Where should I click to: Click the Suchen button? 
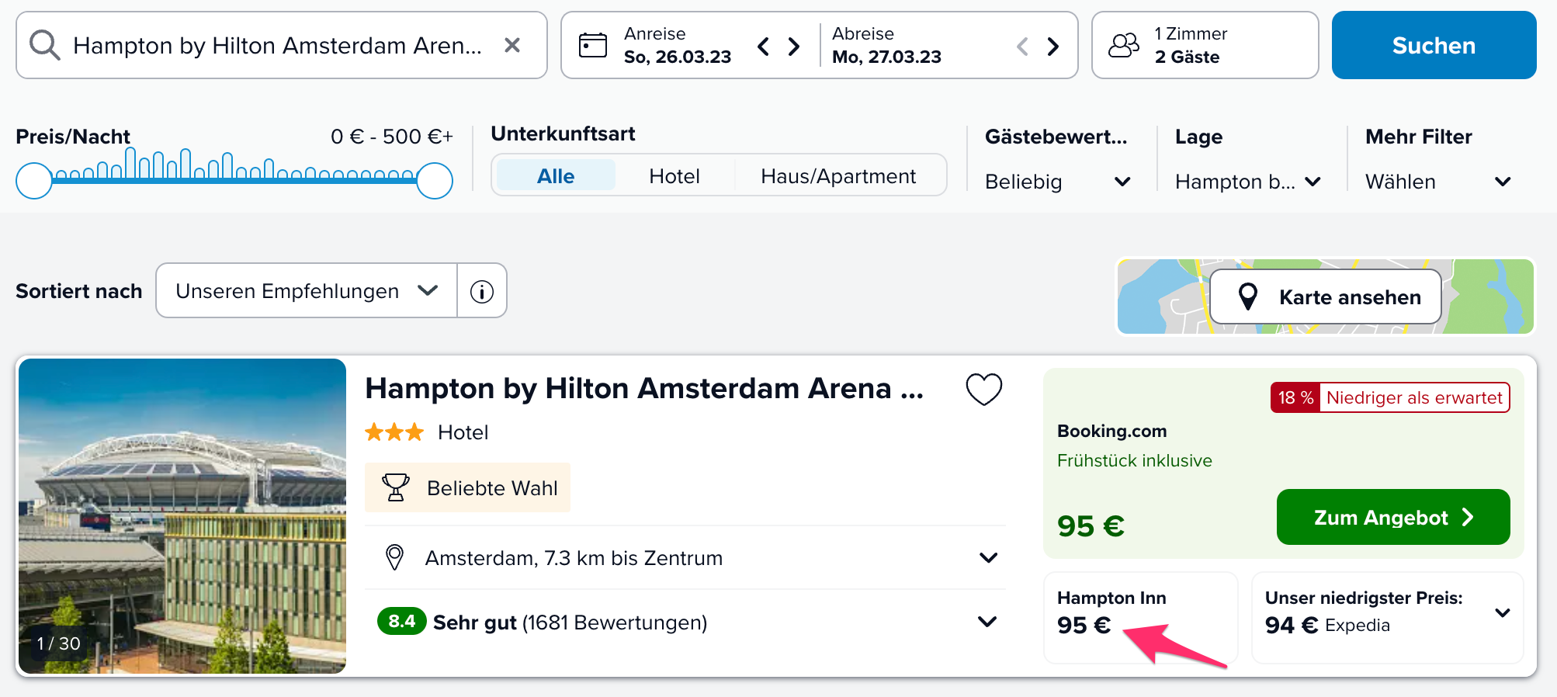[x=1434, y=45]
